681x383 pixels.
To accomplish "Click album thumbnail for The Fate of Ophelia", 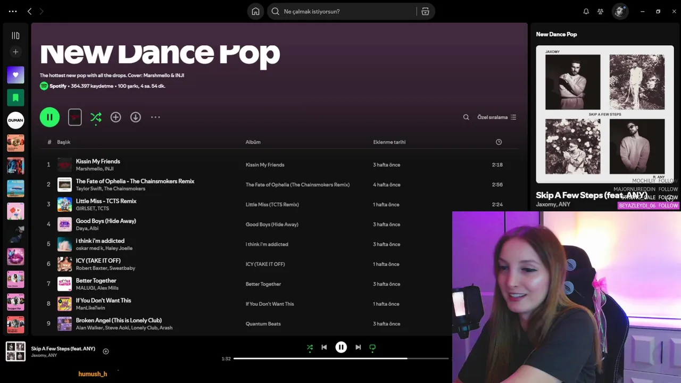I will [x=64, y=185].
